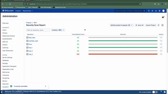Image resolution: width=168 pixels, height=94 pixels.
Task: Open the browser hamburger menu
Action: point(166,4)
